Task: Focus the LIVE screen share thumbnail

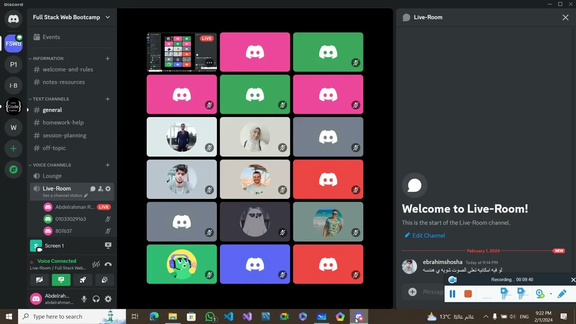Action: click(182, 52)
